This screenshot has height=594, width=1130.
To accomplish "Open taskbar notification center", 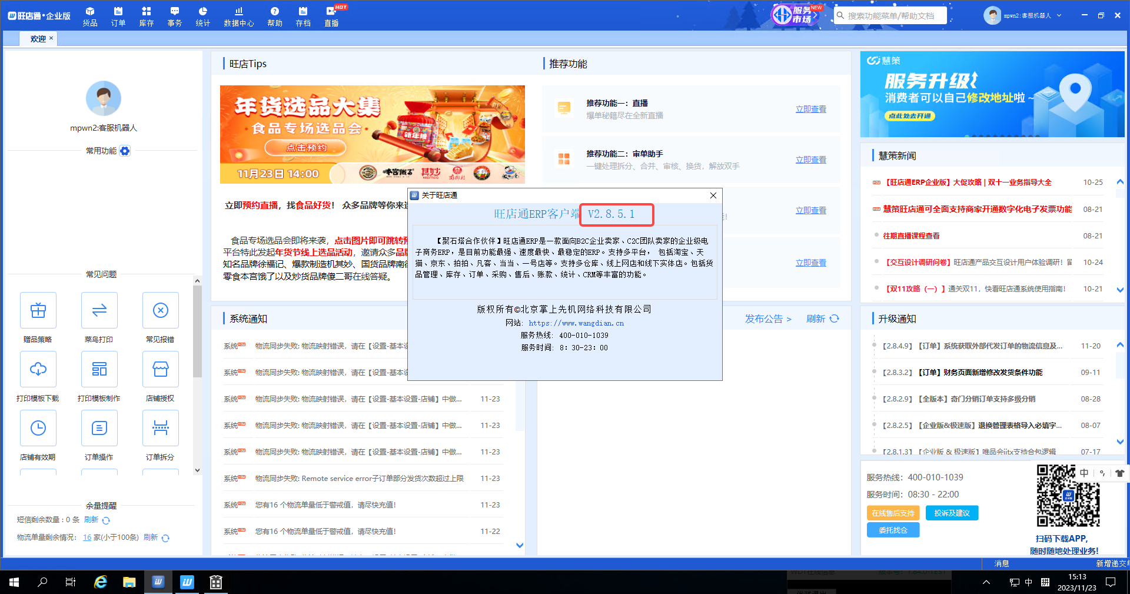I will [1111, 582].
